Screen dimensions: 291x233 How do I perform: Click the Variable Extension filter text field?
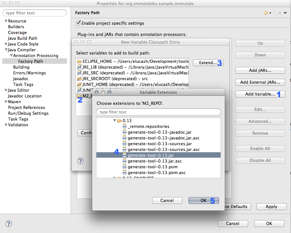tap(158, 112)
